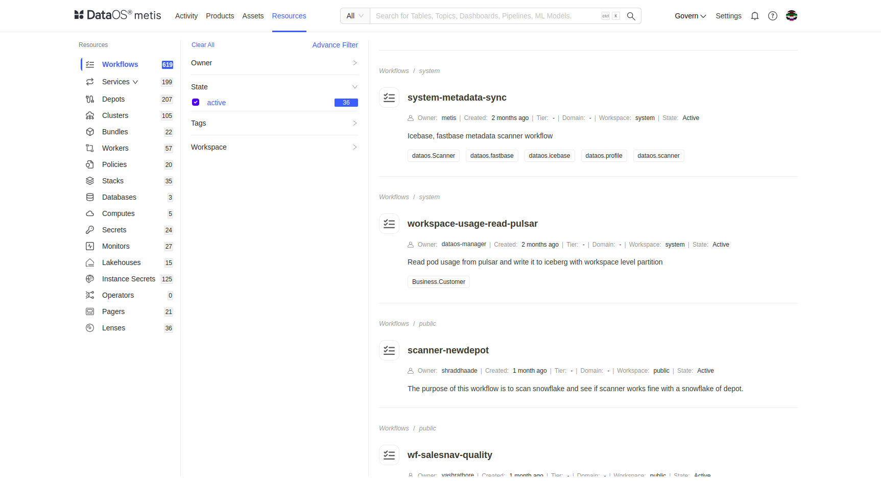
Task: Open the user profile avatar
Action: (x=792, y=16)
